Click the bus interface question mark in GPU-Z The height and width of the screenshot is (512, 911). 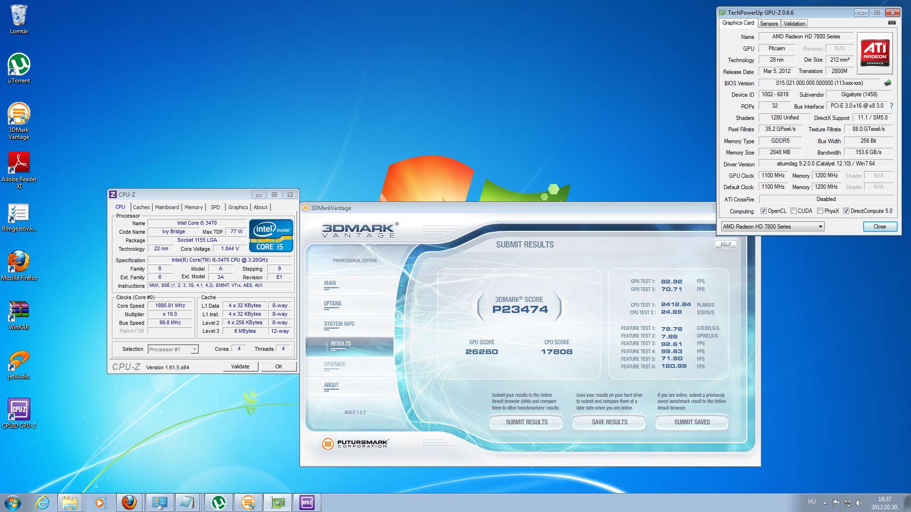892,106
